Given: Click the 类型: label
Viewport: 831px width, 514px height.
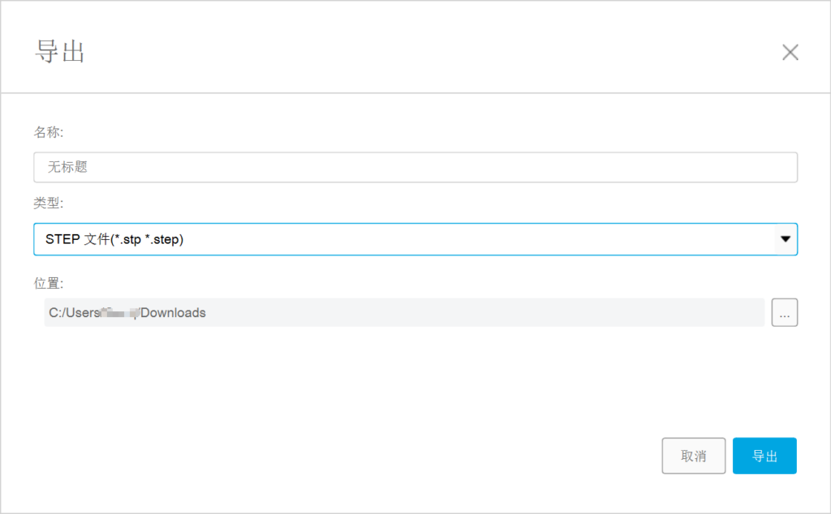Looking at the screenshot, I should [49, 203].
